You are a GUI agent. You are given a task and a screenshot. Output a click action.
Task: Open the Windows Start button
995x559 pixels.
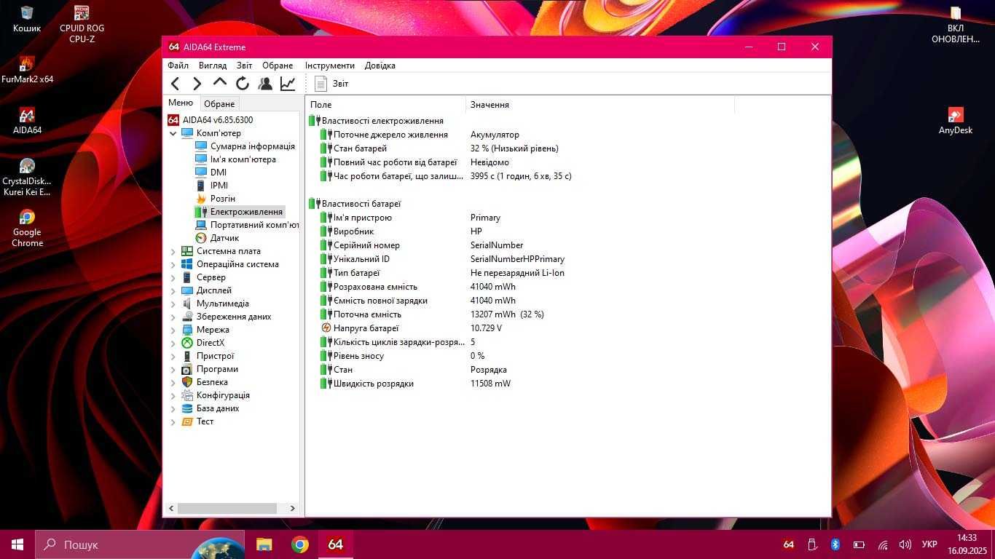[x=17, y=544]
